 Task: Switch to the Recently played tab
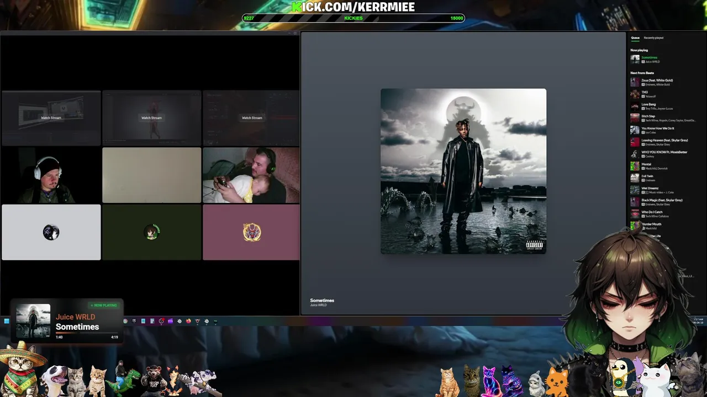653,38
